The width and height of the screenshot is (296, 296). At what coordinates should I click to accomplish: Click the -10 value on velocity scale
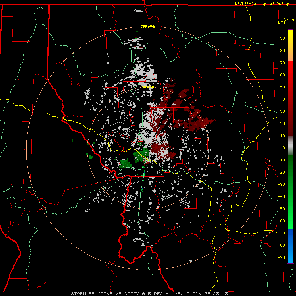tap(281, 160)
